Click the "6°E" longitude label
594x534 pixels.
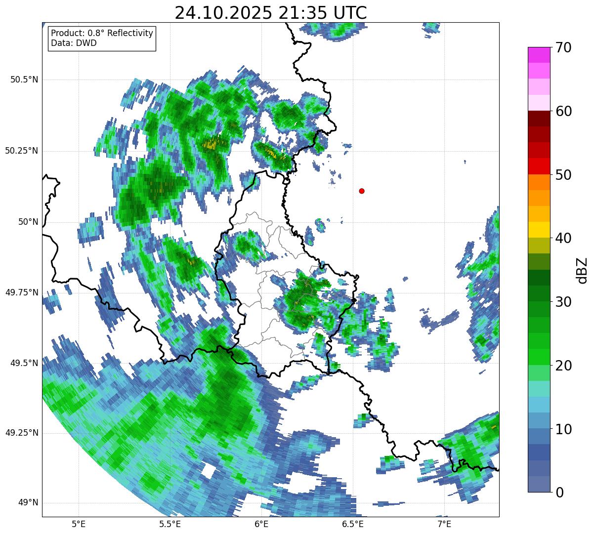261,524
